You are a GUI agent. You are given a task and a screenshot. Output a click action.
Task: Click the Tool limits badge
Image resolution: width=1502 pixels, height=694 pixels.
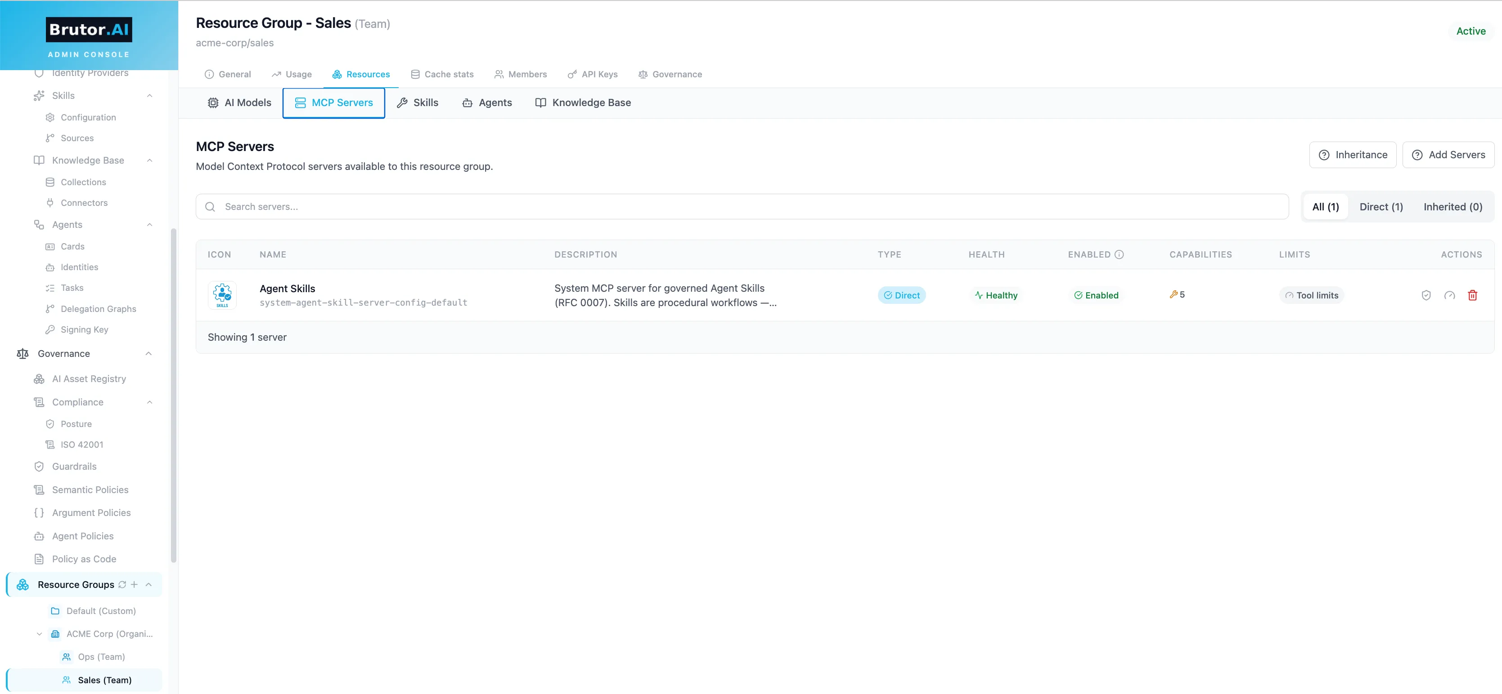pos(1311,295)
